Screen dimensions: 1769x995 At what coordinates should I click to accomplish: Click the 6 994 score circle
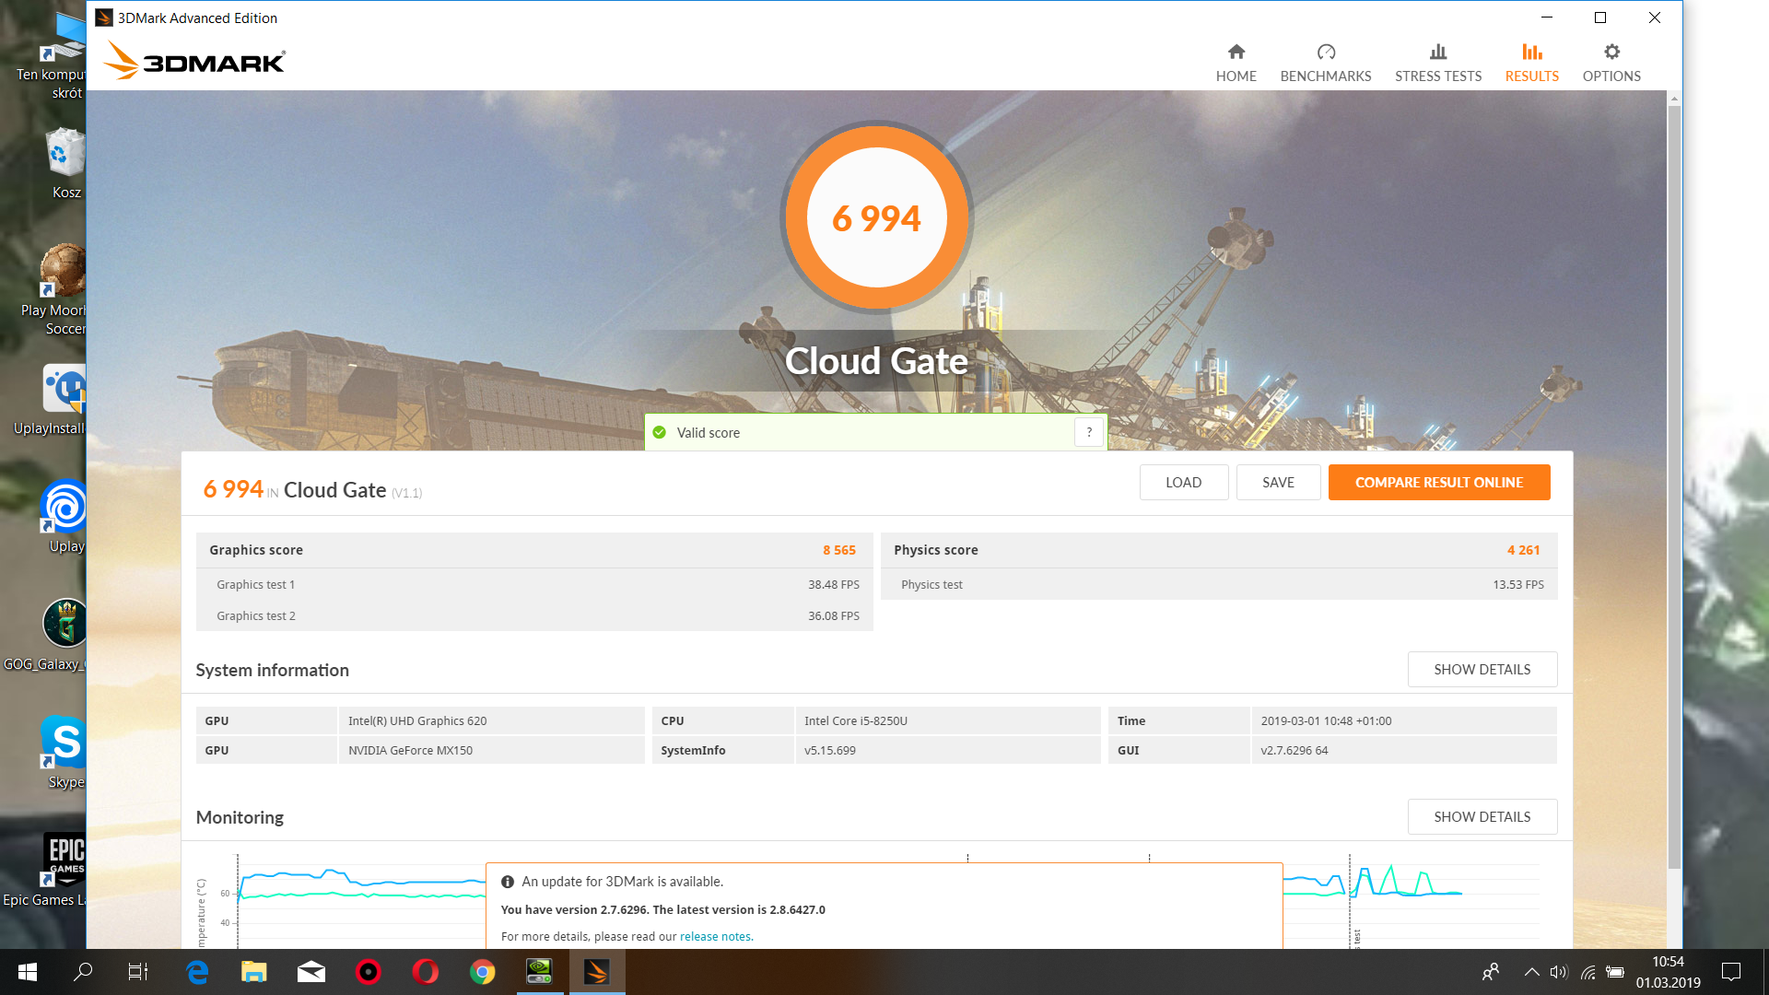point(876,218)
